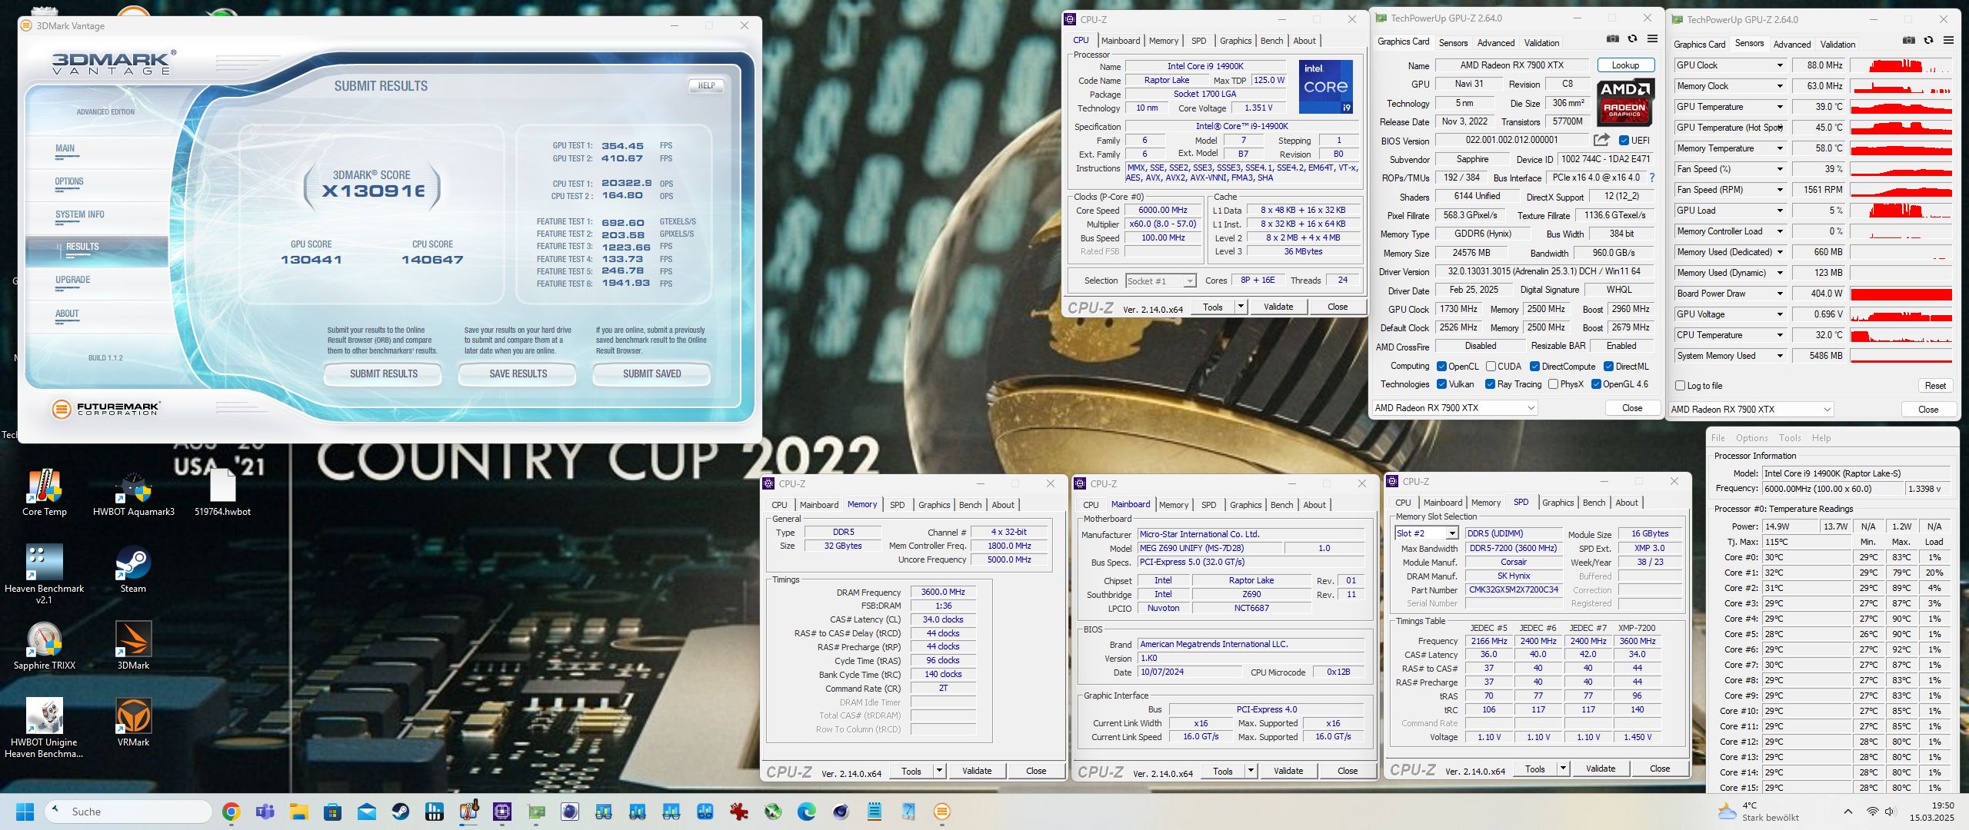Image resolution: width=1969 pixels, height=830 pixels.
Task: Open Microsoft Store from the taskbar
Action: point(332,812)
